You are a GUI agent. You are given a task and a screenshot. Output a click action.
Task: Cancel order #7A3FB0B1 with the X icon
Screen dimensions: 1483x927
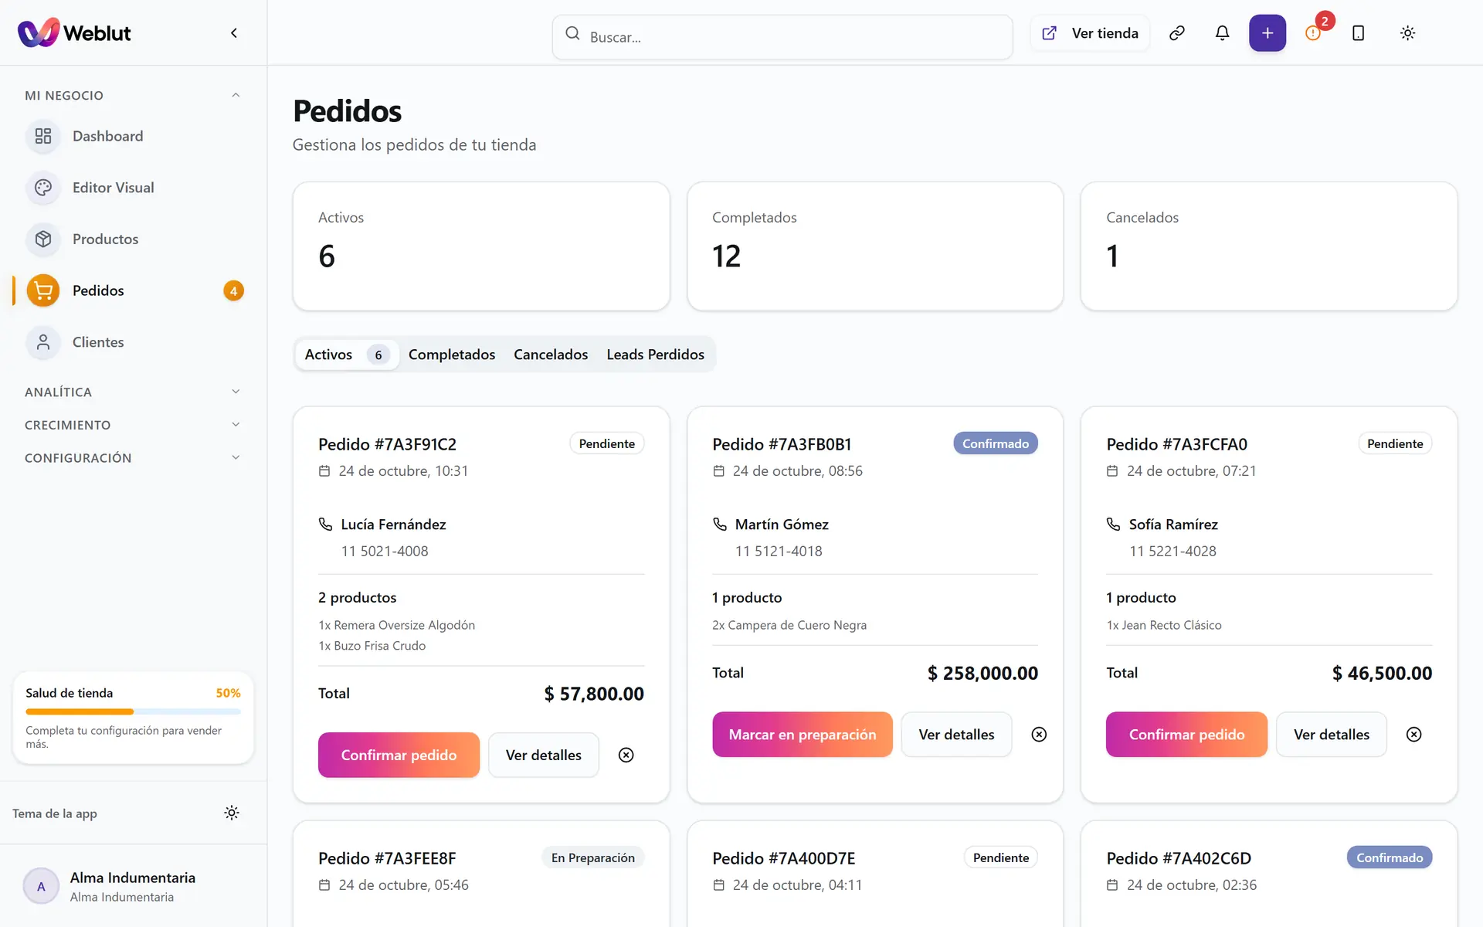pyautogui.click(x=1039, y=735)
